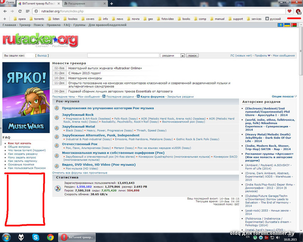Open the Профиль dropdown arrow
Screen dimensions: 303x242
[x=269, y=56]
